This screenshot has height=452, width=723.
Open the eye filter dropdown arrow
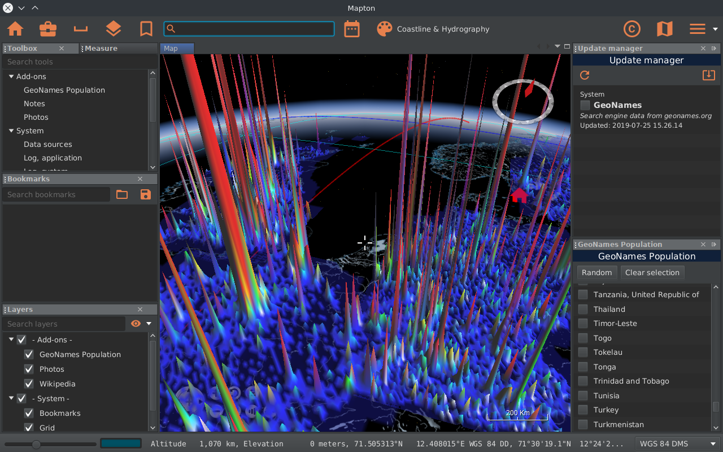tap(149, 324)
